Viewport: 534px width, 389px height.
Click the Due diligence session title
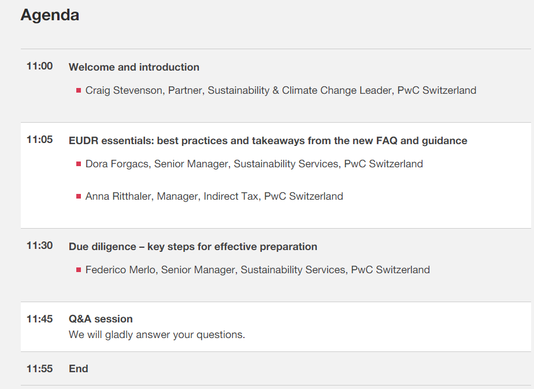coord(193,247)
